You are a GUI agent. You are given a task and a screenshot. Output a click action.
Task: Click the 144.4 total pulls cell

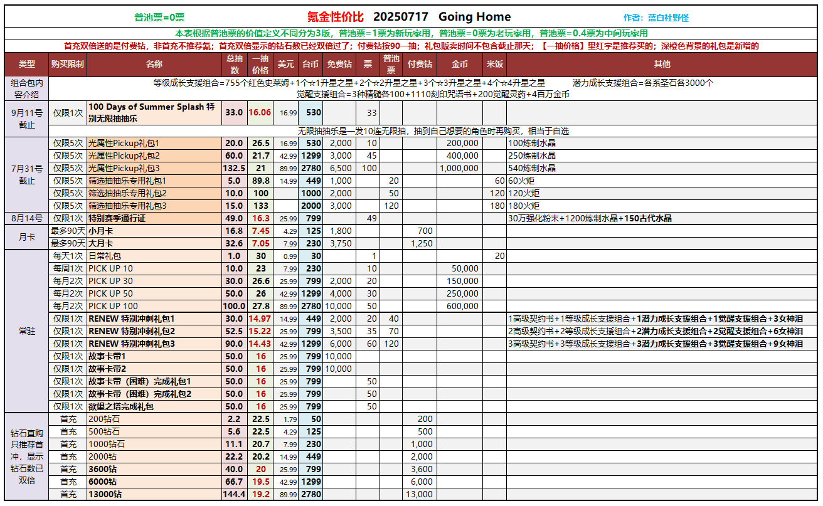coord(235,494)
